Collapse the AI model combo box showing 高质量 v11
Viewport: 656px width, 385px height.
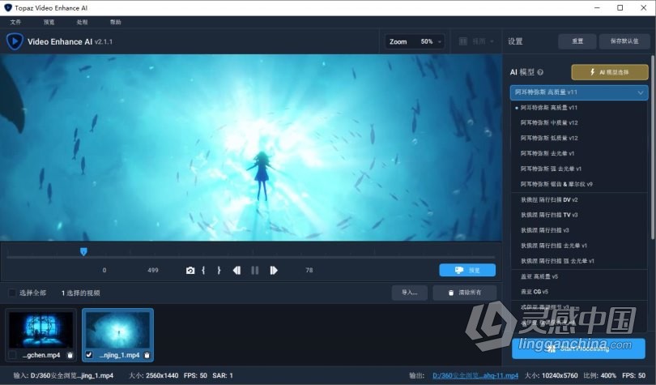click(579, 92)
